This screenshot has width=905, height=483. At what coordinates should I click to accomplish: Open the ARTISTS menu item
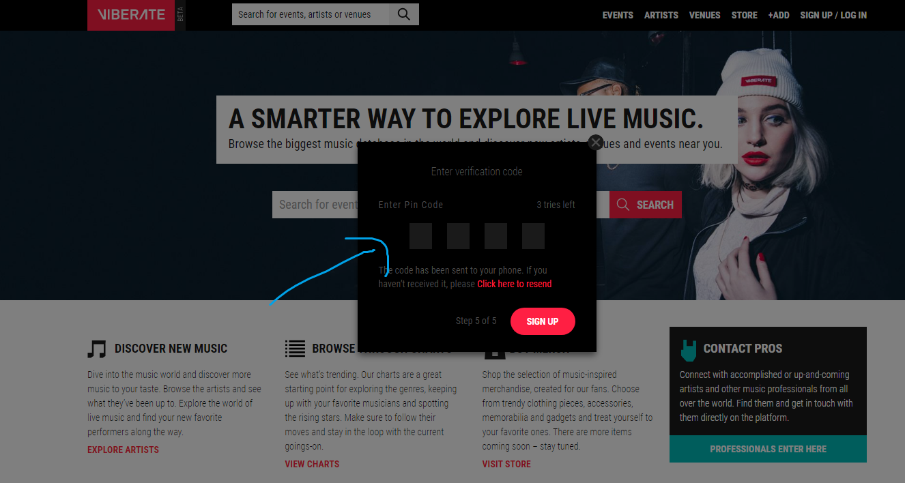tap(661, 15)
